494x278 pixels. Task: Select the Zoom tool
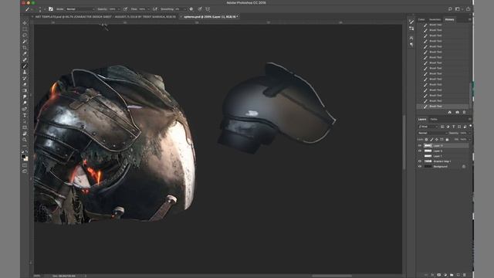pos(25,140)
